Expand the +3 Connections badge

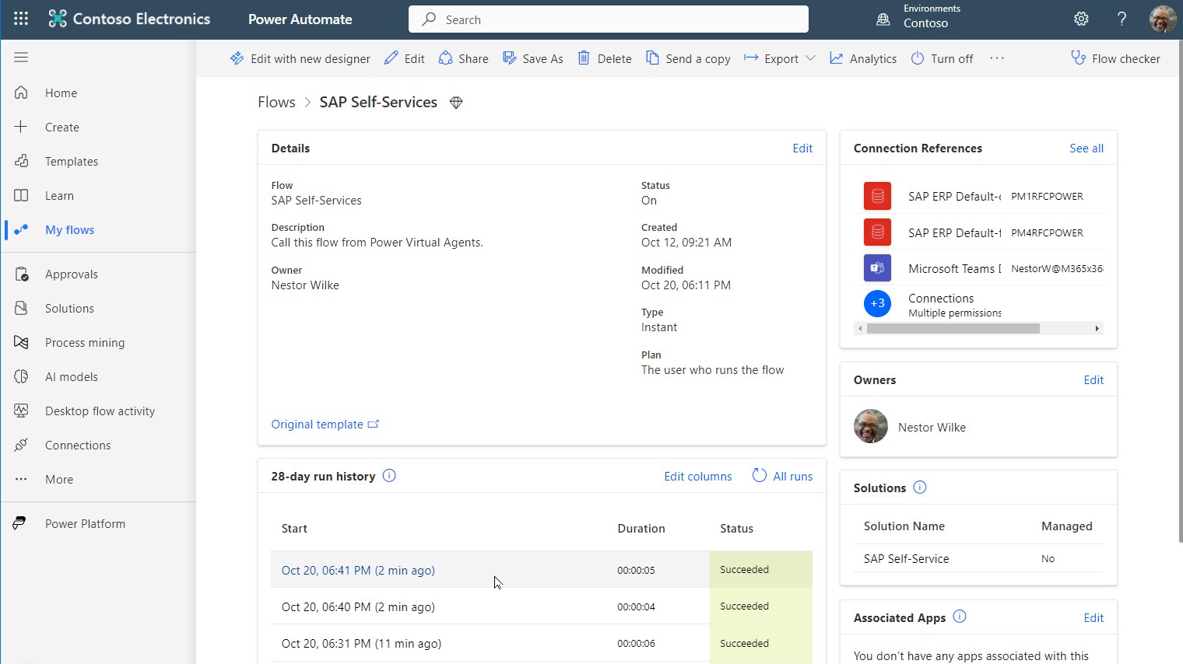coord(877,303)
